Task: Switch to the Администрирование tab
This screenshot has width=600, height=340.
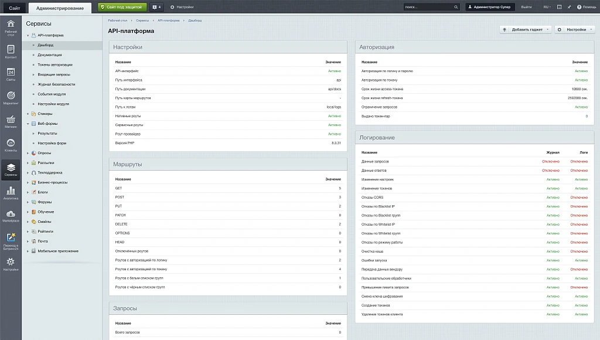Action: tap(60, 8)
